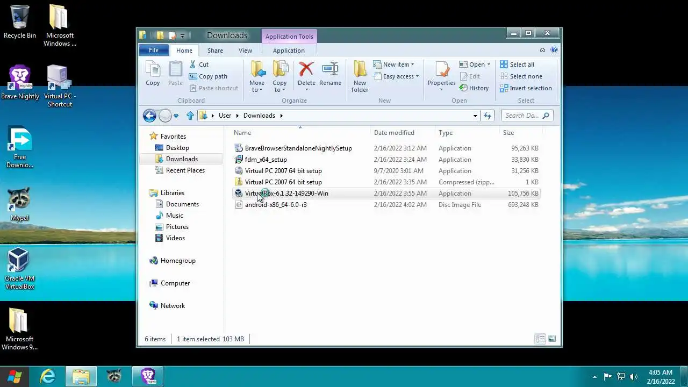Select Oracle VM VirtualBox desktop icon

coord(20,268)
